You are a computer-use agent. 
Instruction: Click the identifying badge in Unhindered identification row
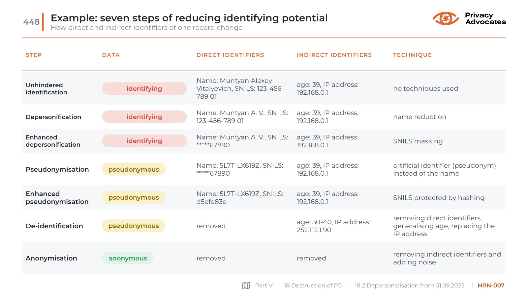[144, 88]
